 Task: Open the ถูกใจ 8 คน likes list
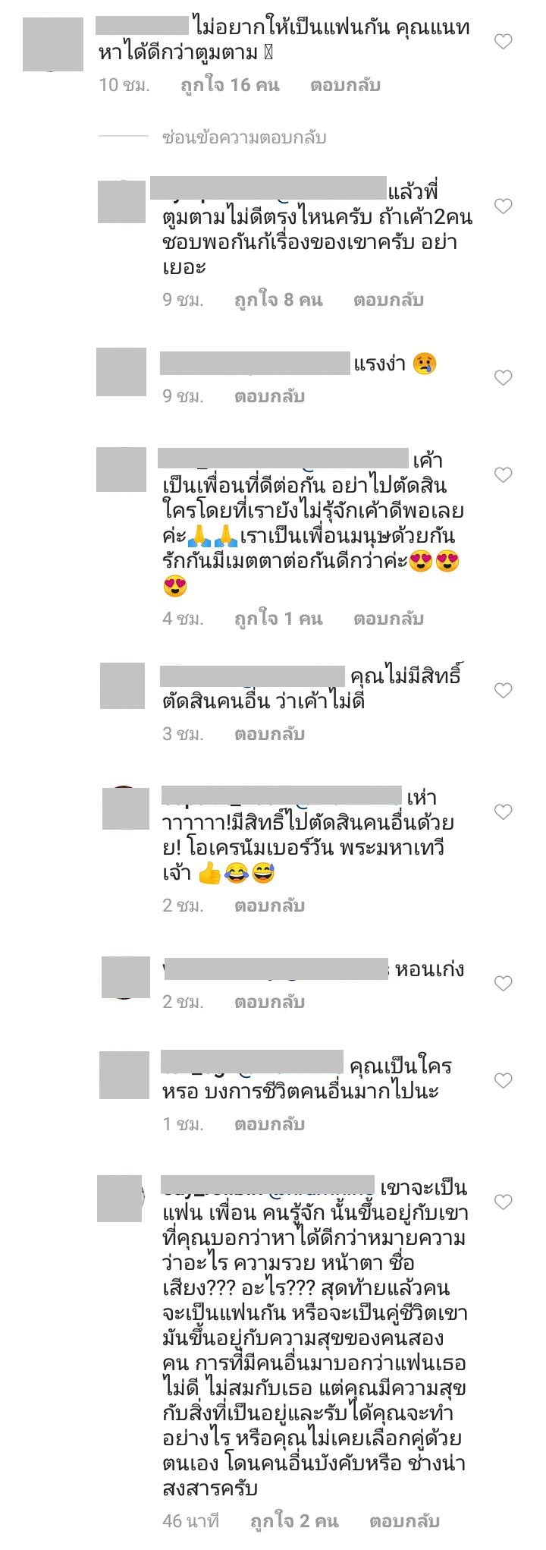pyautogui.click(x=278, y=300)
